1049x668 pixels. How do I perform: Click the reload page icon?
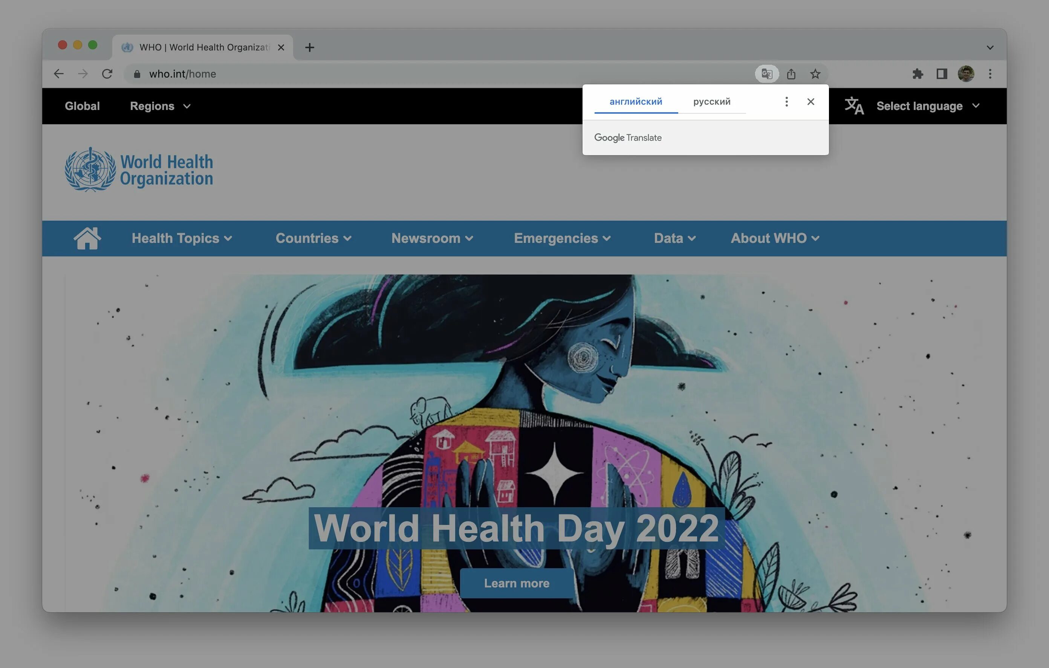(108, 73)
